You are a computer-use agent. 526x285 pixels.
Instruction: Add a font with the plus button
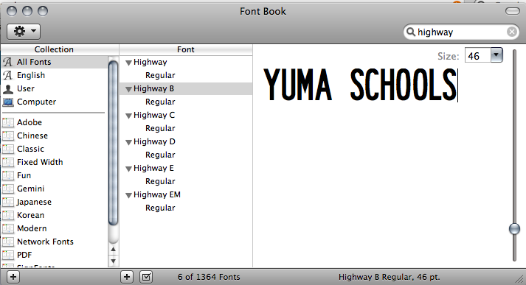point(127,277)
